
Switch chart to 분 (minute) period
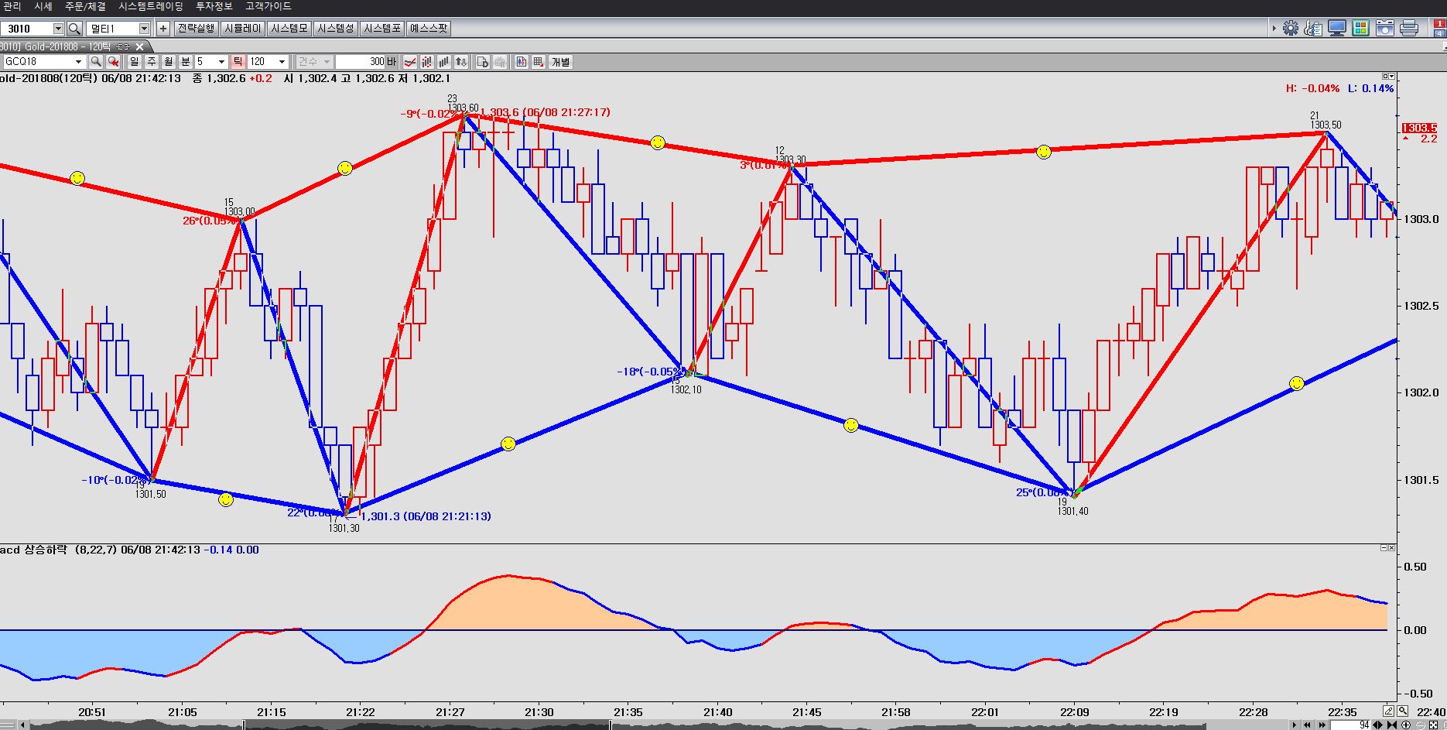(185, 62)
